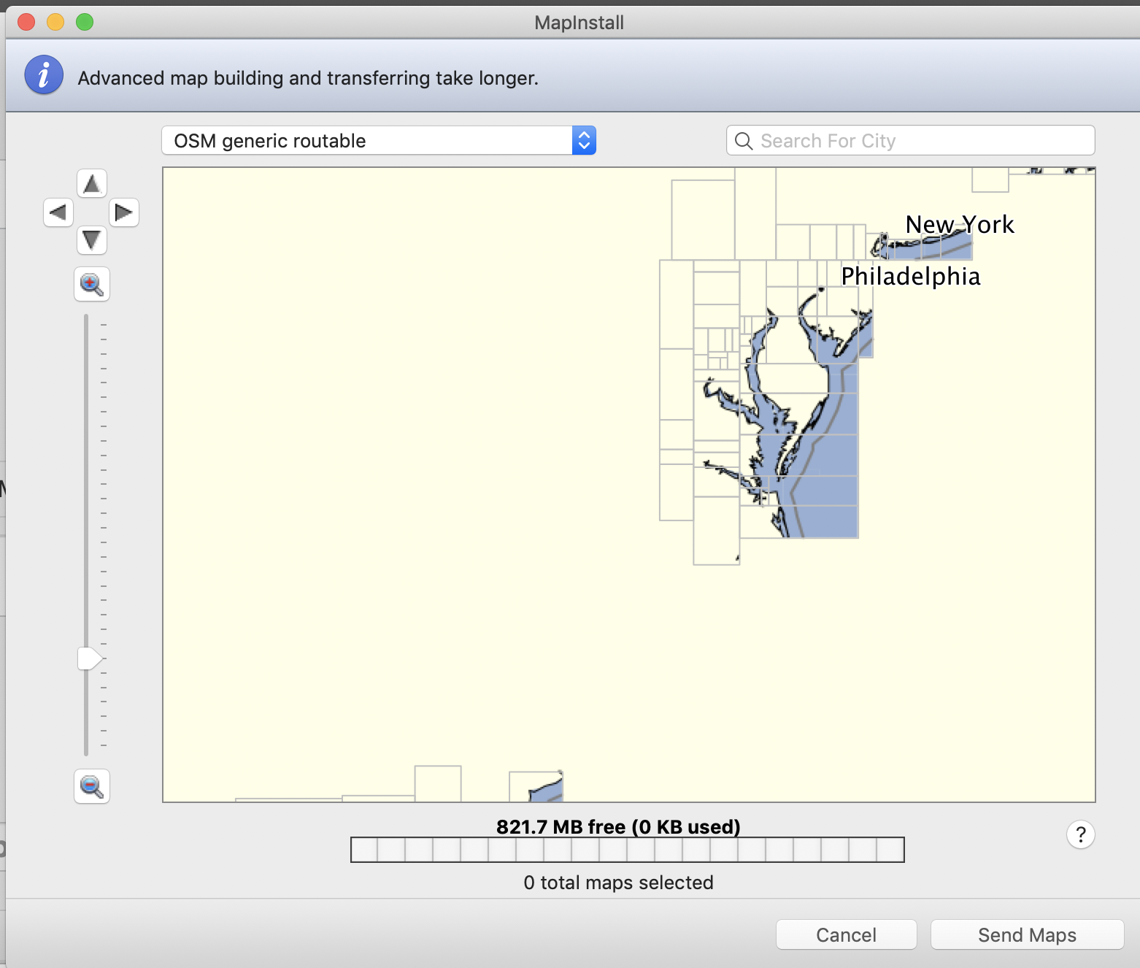Pan the map up with the arrow
Image resolution: width=1140 pixels, height=968 pixels.
pyautogui.click(x=92, y=184)
